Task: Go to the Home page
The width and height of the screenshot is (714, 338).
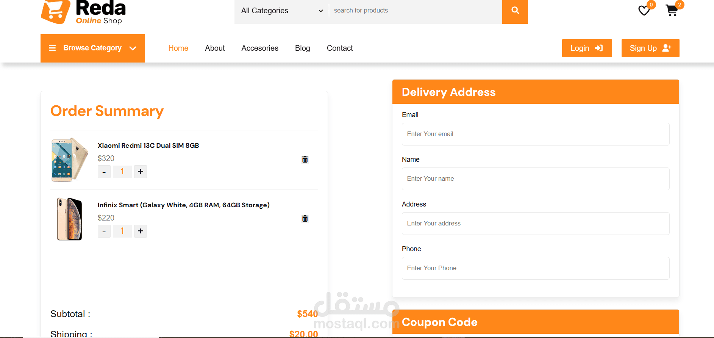Action: pos(178,48)
